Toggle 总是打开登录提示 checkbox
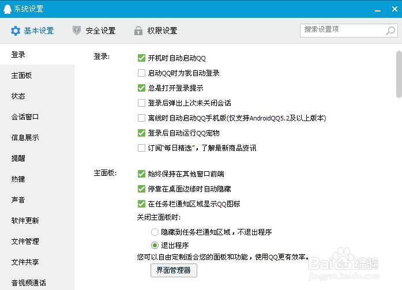 click(141, 88)
